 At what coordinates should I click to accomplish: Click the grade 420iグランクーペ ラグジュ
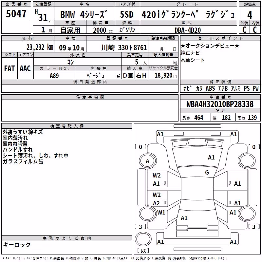pos(188,14)
